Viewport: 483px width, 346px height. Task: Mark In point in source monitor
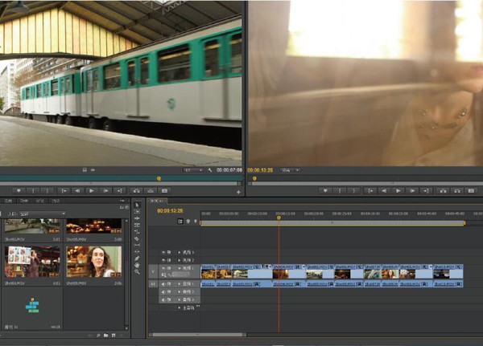(33, 191)
